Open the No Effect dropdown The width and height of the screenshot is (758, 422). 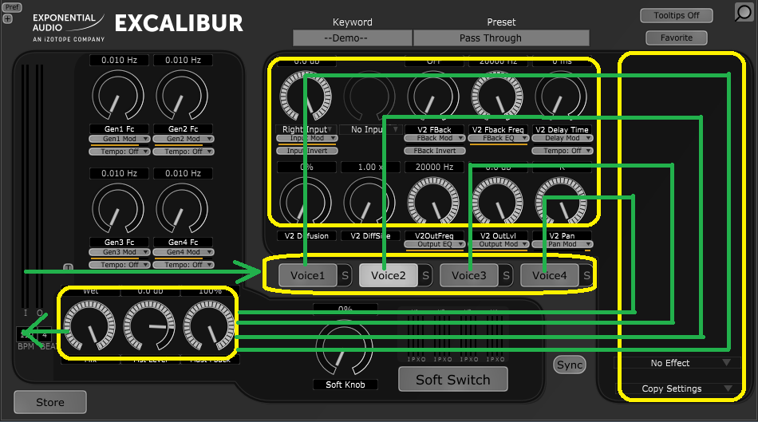click(x=677, y=363)
